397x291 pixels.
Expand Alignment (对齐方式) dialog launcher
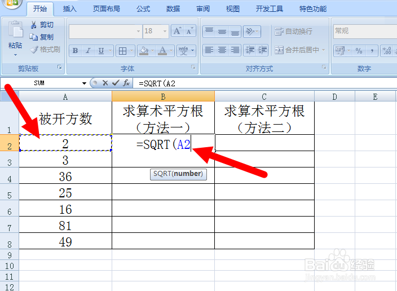[324, 67]
